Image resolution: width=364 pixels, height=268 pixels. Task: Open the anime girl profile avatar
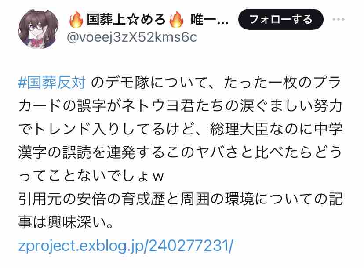(x=38, y=29)
